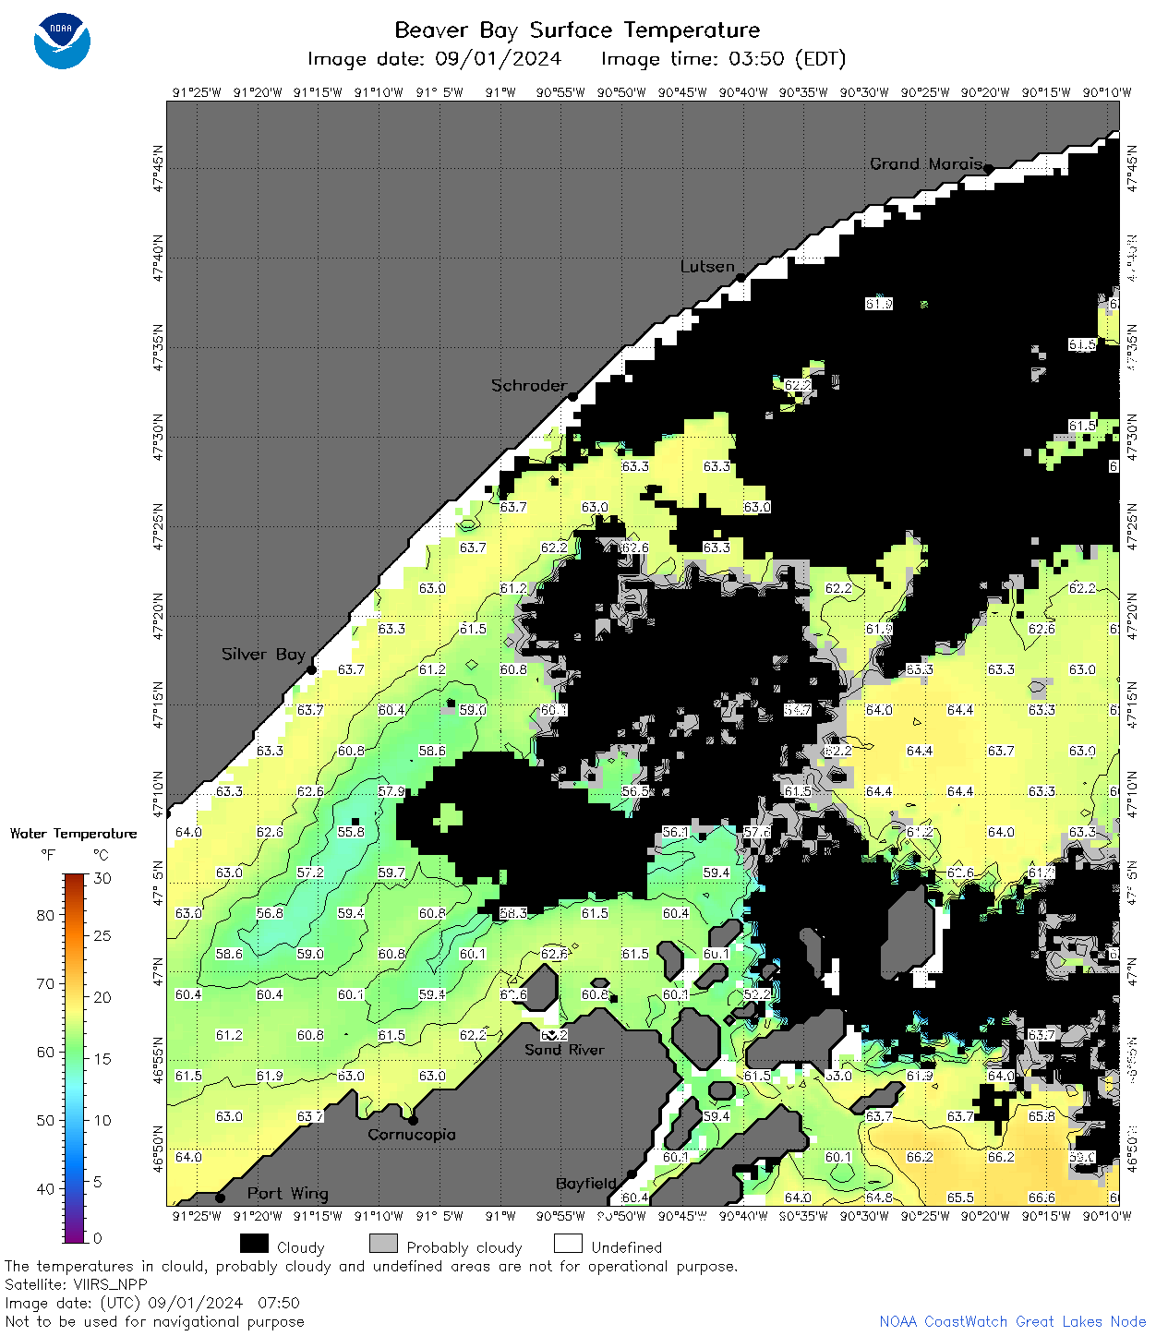
Task: Click the 64.8 temperature reading
Action: tap(879, 1198)
